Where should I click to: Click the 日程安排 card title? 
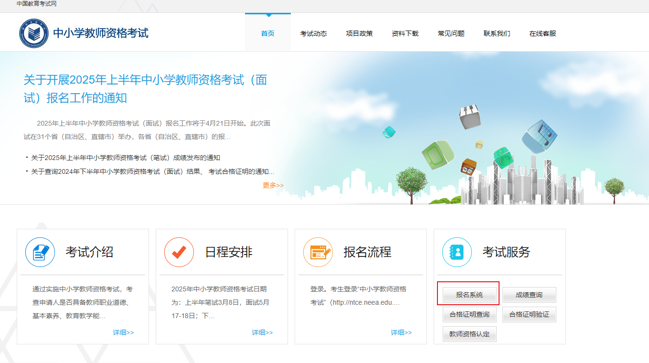(229, 252)
